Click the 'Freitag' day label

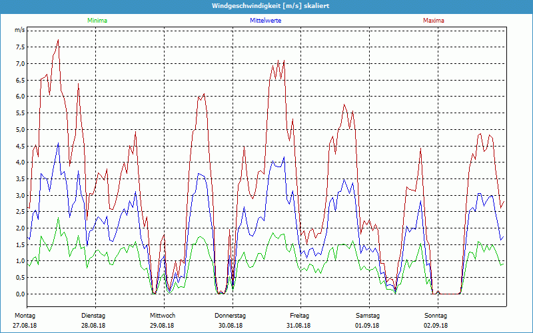coord(299,316)
